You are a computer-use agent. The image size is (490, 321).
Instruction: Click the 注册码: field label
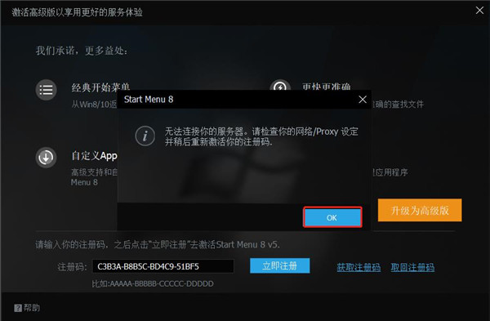(x=72, y=267)
